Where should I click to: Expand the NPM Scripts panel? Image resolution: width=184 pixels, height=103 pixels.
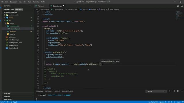tap(9, 99)
